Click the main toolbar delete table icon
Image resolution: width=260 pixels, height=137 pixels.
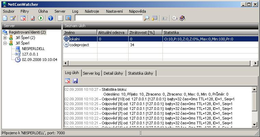click(x=23, y=18)
